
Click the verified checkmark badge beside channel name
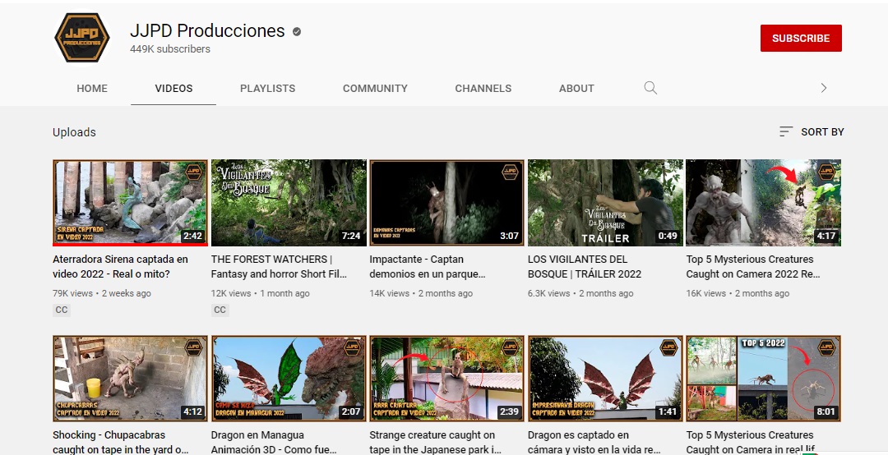point(297,32)
